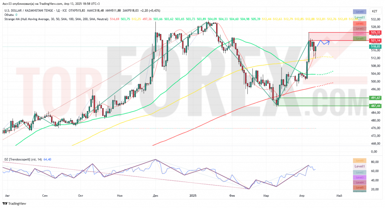The height and width of the screenshot is (208, 385).
Task: Click the blue forecast arrow on chart
Action: (x=323, y=43)
